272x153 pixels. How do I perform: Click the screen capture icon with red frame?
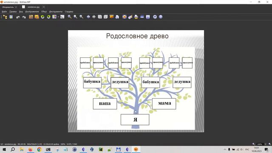(125, 17)
